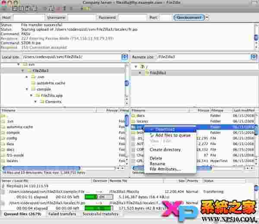
Task: Collapse the FileZilla3 local tree node
Action: [x=22, y=71]
